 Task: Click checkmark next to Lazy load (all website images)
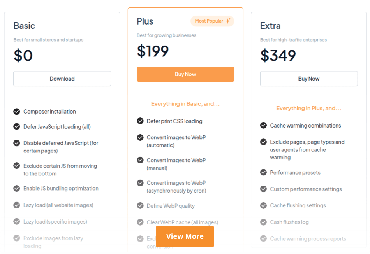(x=17, y=205)
